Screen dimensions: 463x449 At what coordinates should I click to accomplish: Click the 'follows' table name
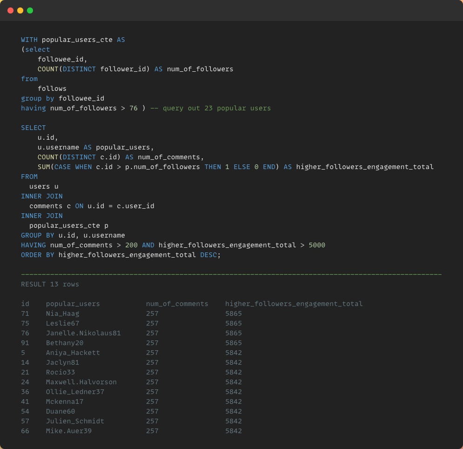52,88
